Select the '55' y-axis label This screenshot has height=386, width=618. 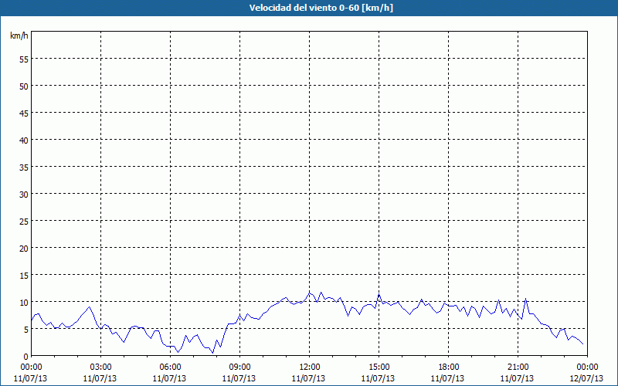point(24,59)
